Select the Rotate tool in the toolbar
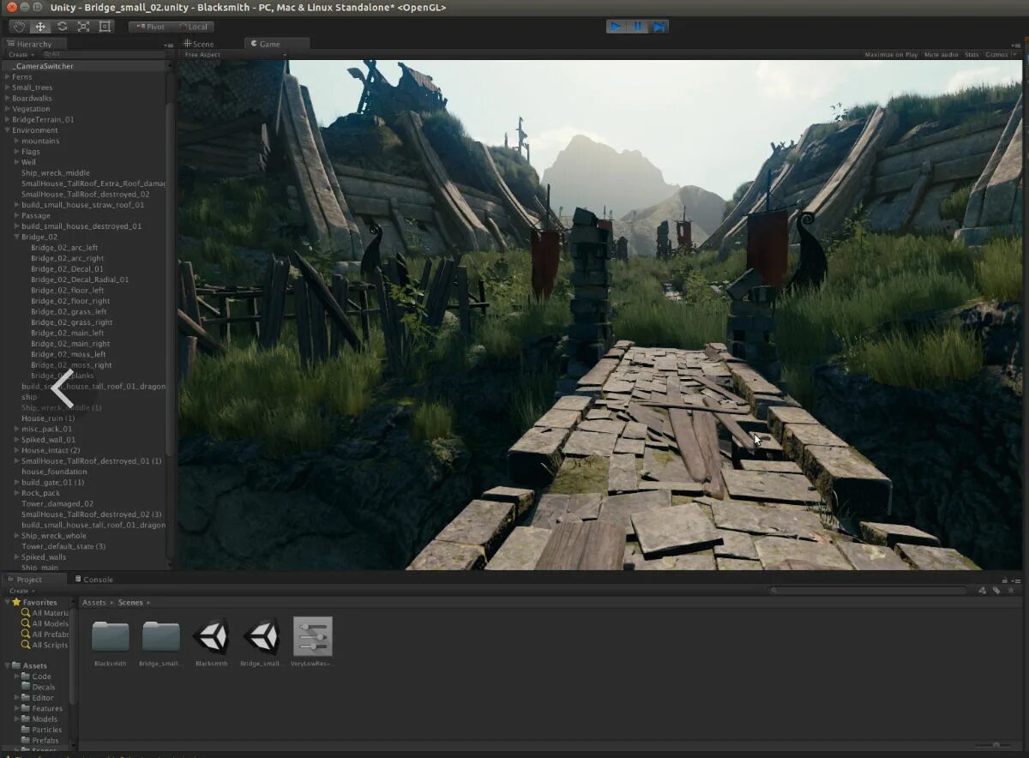The height and width of the screenshot is (758, 1029). 62,27
